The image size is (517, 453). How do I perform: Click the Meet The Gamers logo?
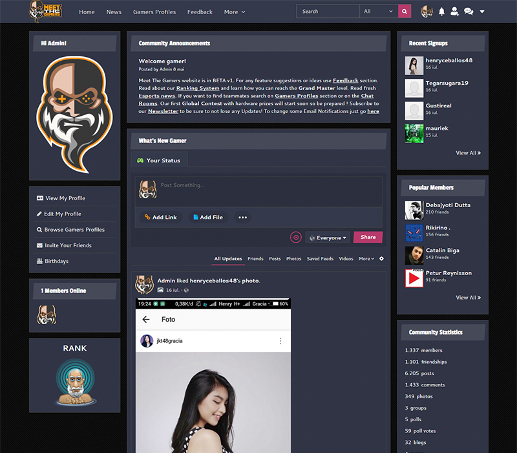pyautogui.click(x=45, y=11)
